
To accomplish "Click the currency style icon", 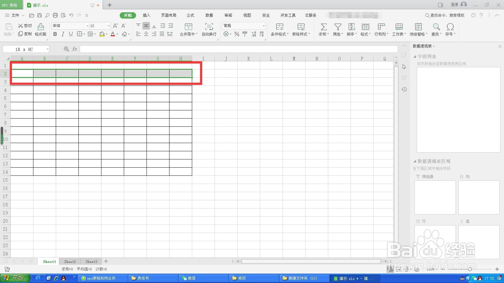I will 226,34.
